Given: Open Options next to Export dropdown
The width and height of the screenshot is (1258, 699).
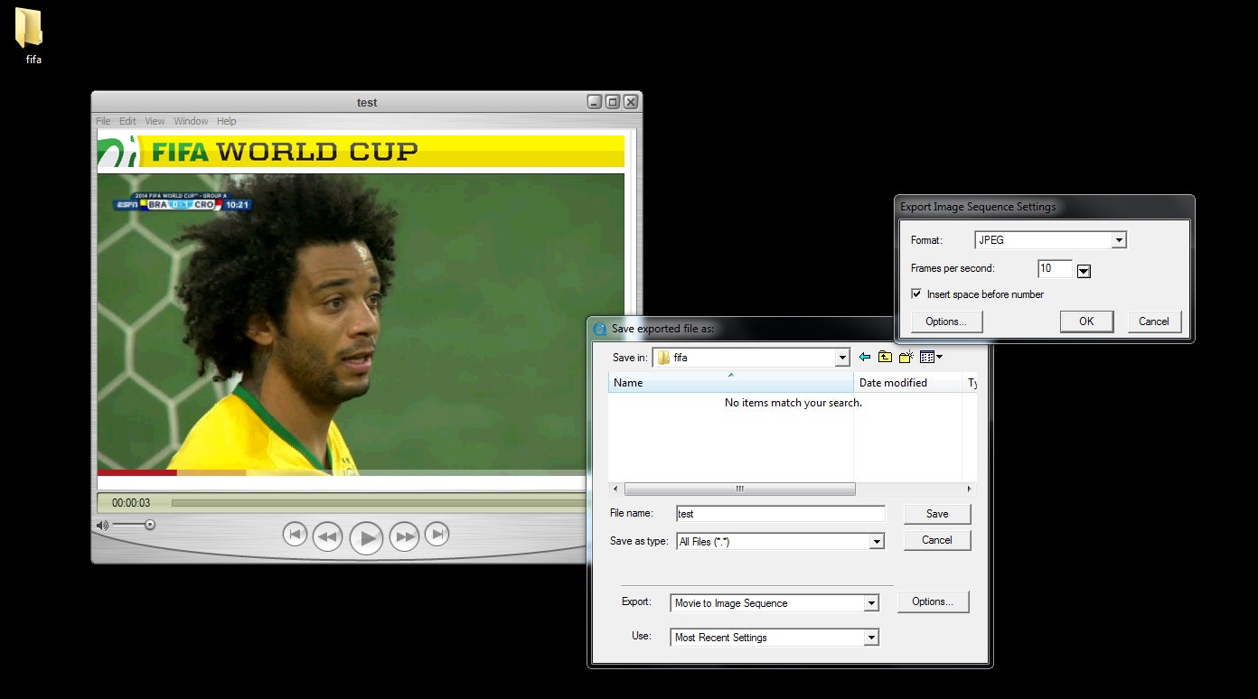Looking at the screenshot, I should [933, 601].
